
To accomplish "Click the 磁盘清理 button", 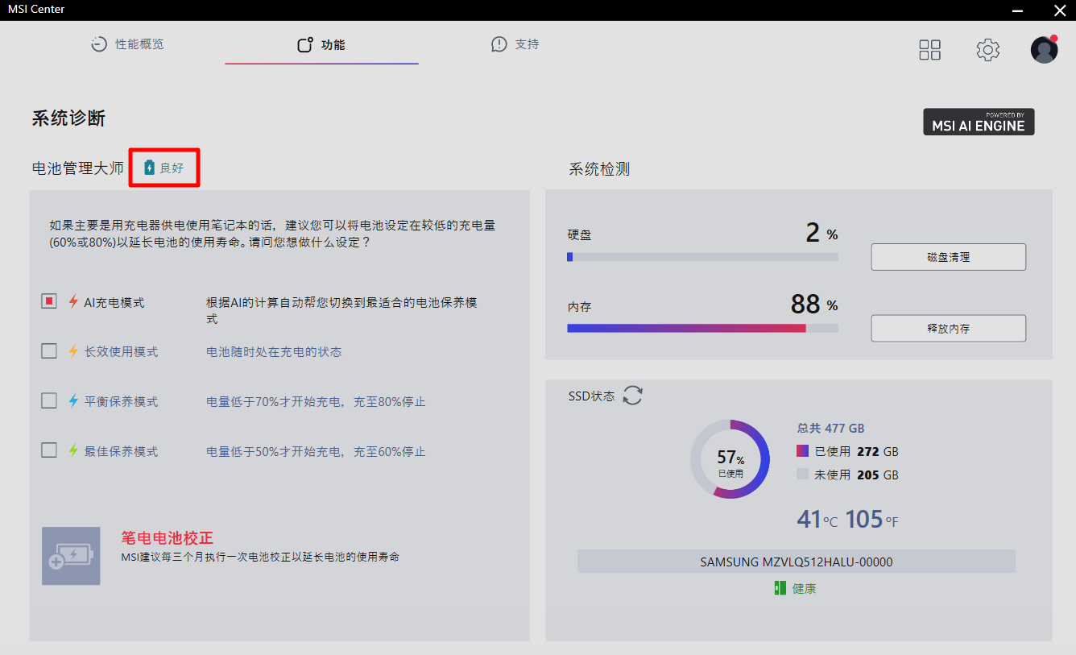I will pyautogui.click(x=948, y=257).
